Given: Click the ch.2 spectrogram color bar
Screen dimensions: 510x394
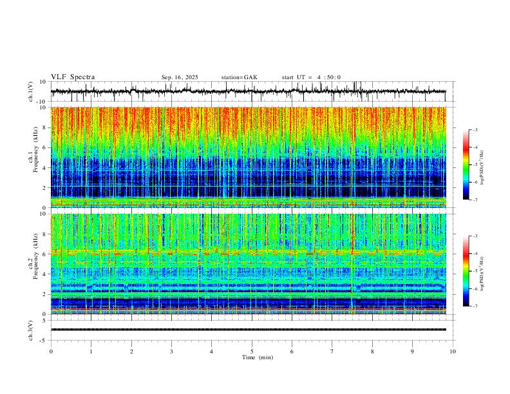Looking at the screenshot, I should (466, 271).
